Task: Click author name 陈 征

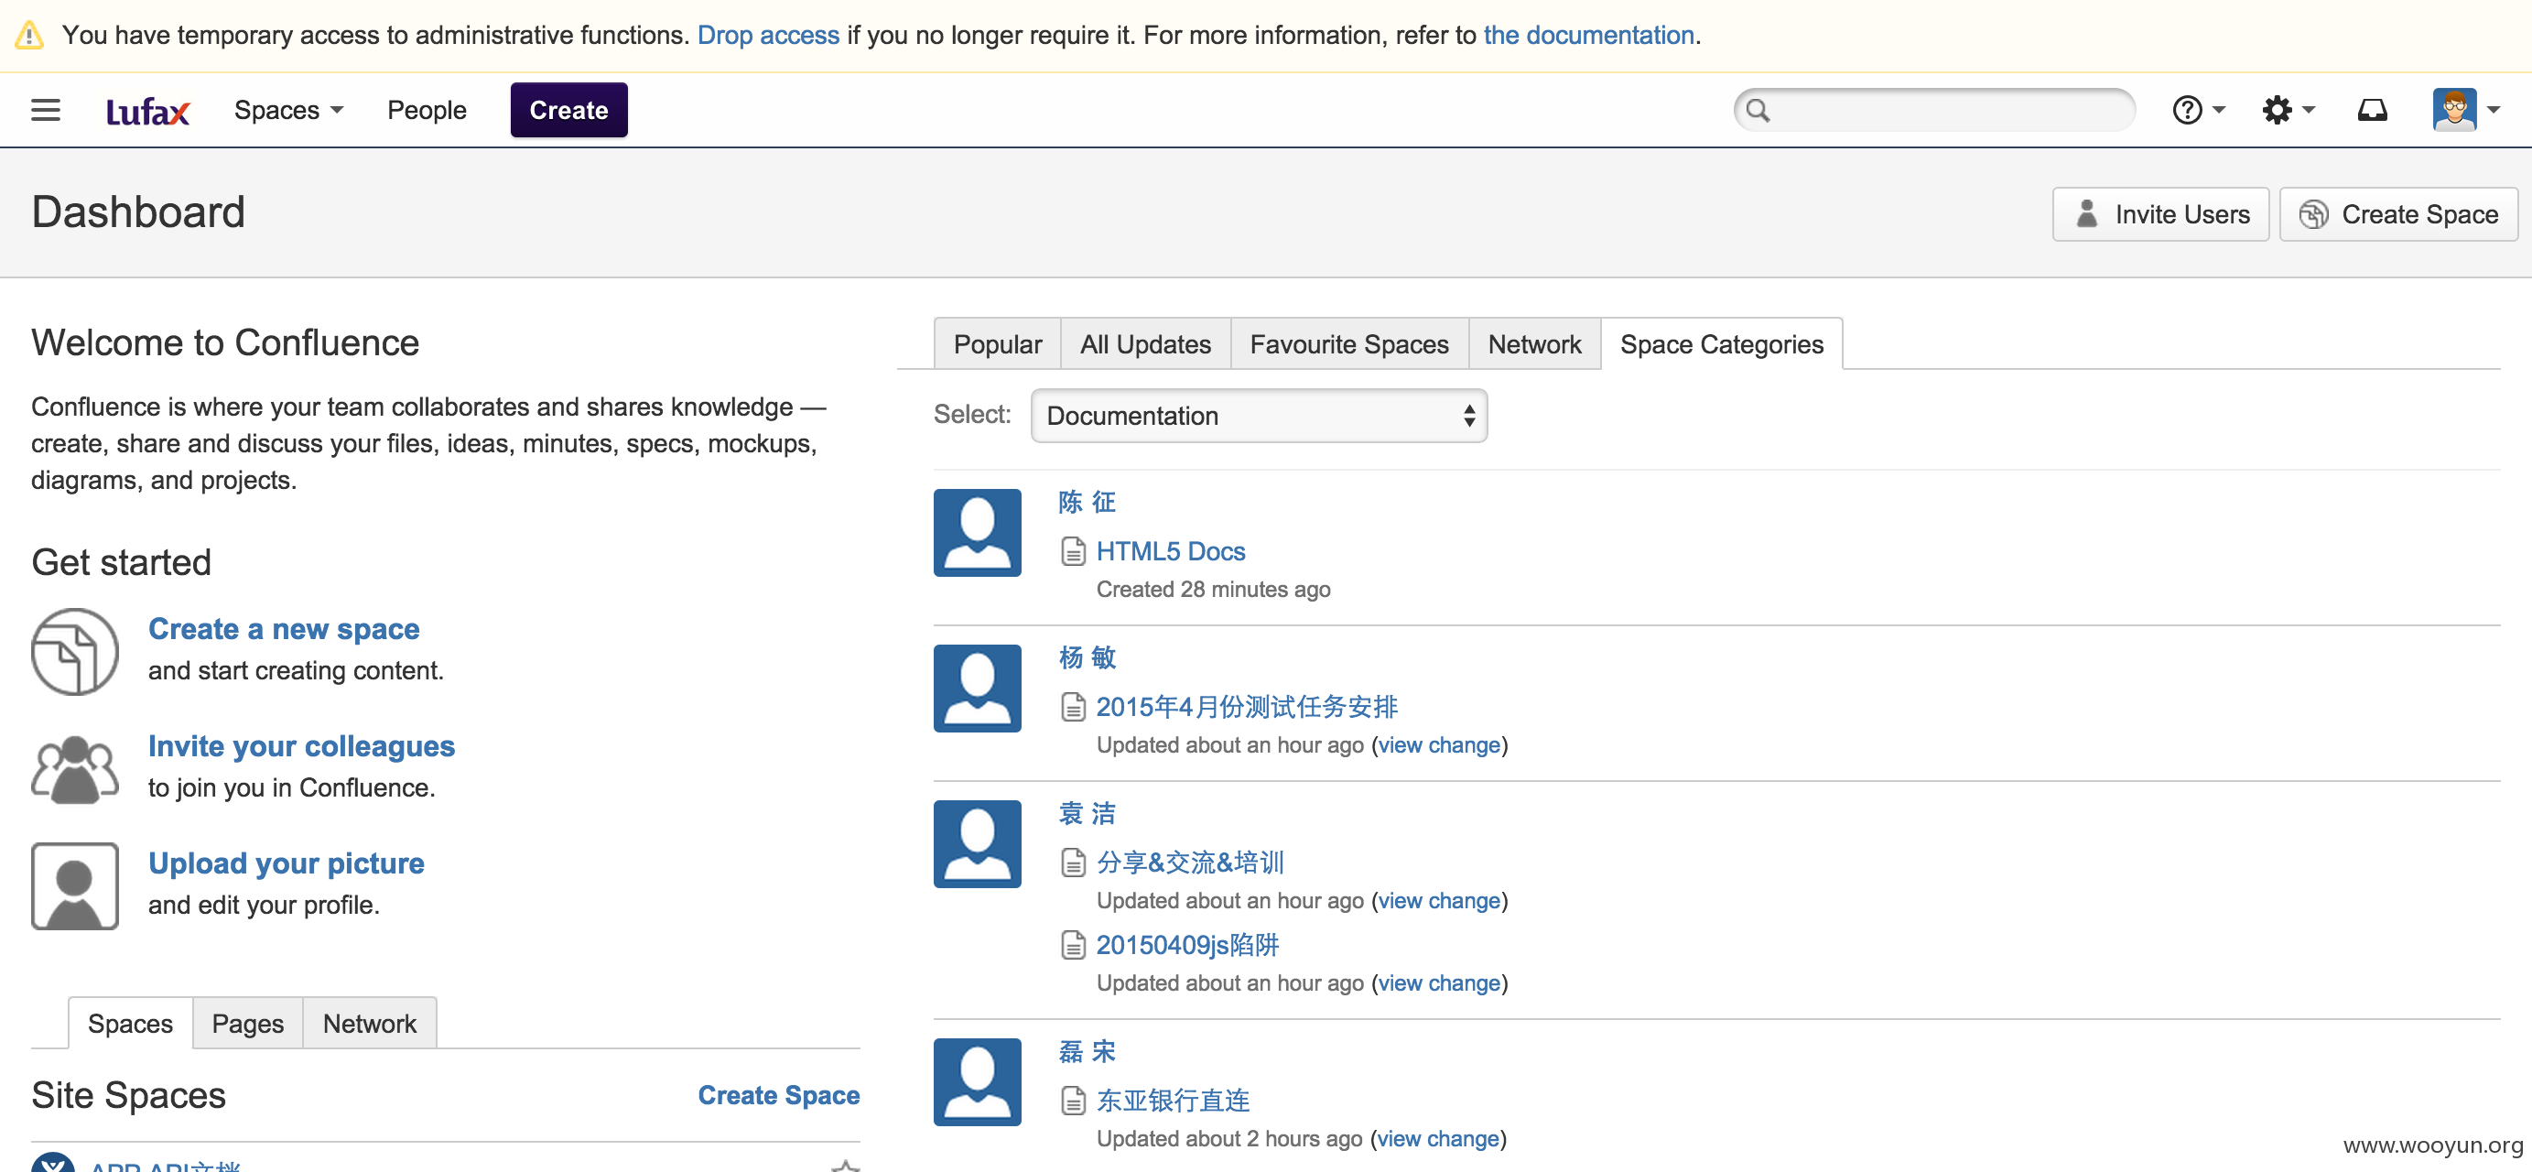Action: [1087, 503]
